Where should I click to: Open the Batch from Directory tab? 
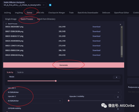click(46, 19)
